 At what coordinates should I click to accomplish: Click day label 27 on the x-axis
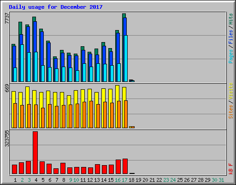(194, 180)
